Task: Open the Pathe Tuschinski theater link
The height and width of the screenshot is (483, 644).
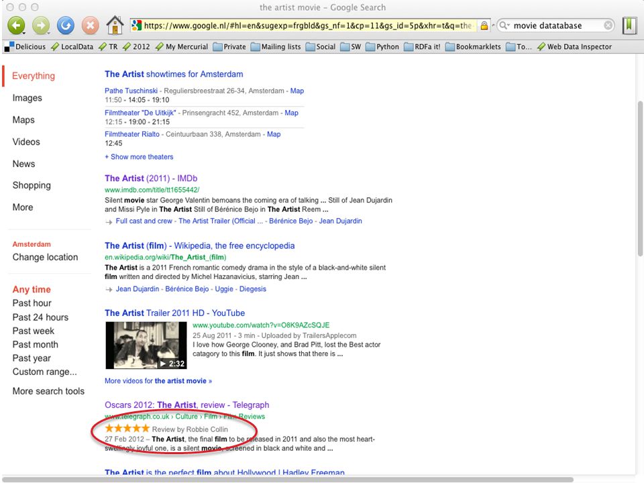Action: point(131,91)
